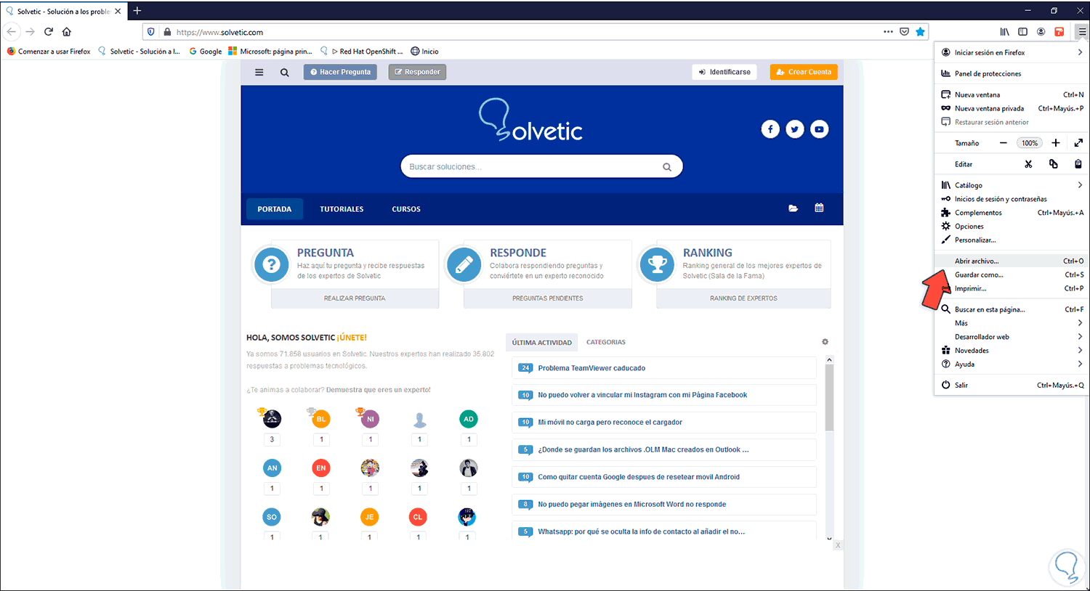Open a new tab with the plus button
Image resolution: width=1090 pixels, height=591 pixels.
pos(137,11)
